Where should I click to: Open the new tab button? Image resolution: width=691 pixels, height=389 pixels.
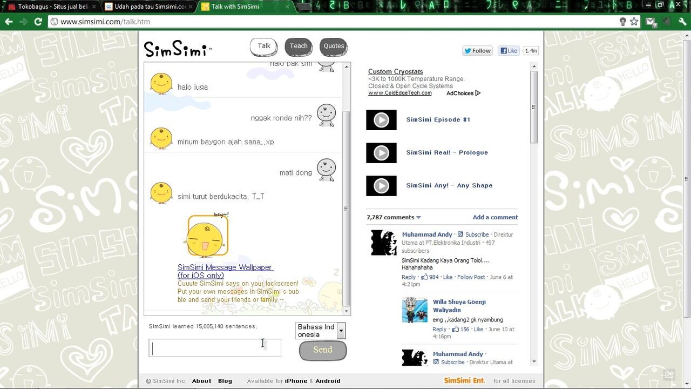point(304,7)
